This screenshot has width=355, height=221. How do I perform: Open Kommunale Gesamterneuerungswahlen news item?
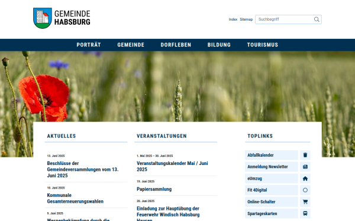75,198
